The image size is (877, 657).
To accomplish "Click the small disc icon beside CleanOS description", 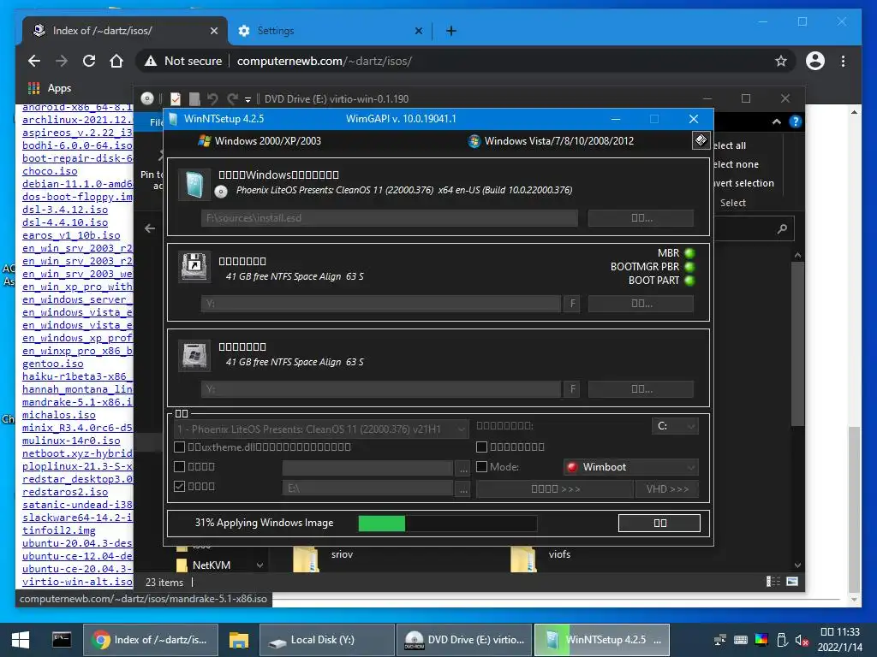I will coord(221,192).
